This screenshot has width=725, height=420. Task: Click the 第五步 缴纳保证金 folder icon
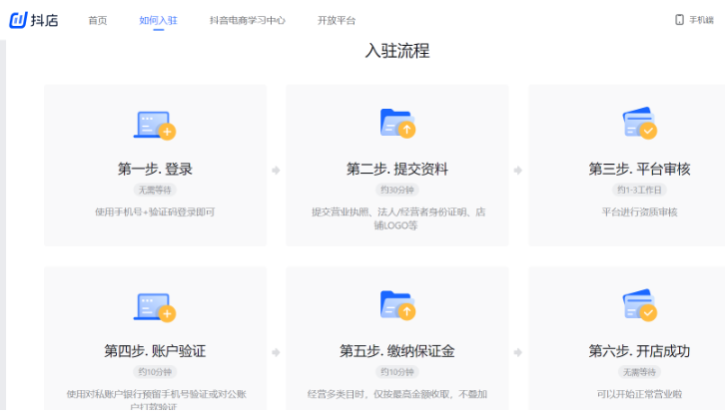point(397,306)
